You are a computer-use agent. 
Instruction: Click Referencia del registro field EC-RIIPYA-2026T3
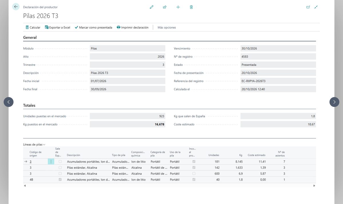tap(278, 81)
